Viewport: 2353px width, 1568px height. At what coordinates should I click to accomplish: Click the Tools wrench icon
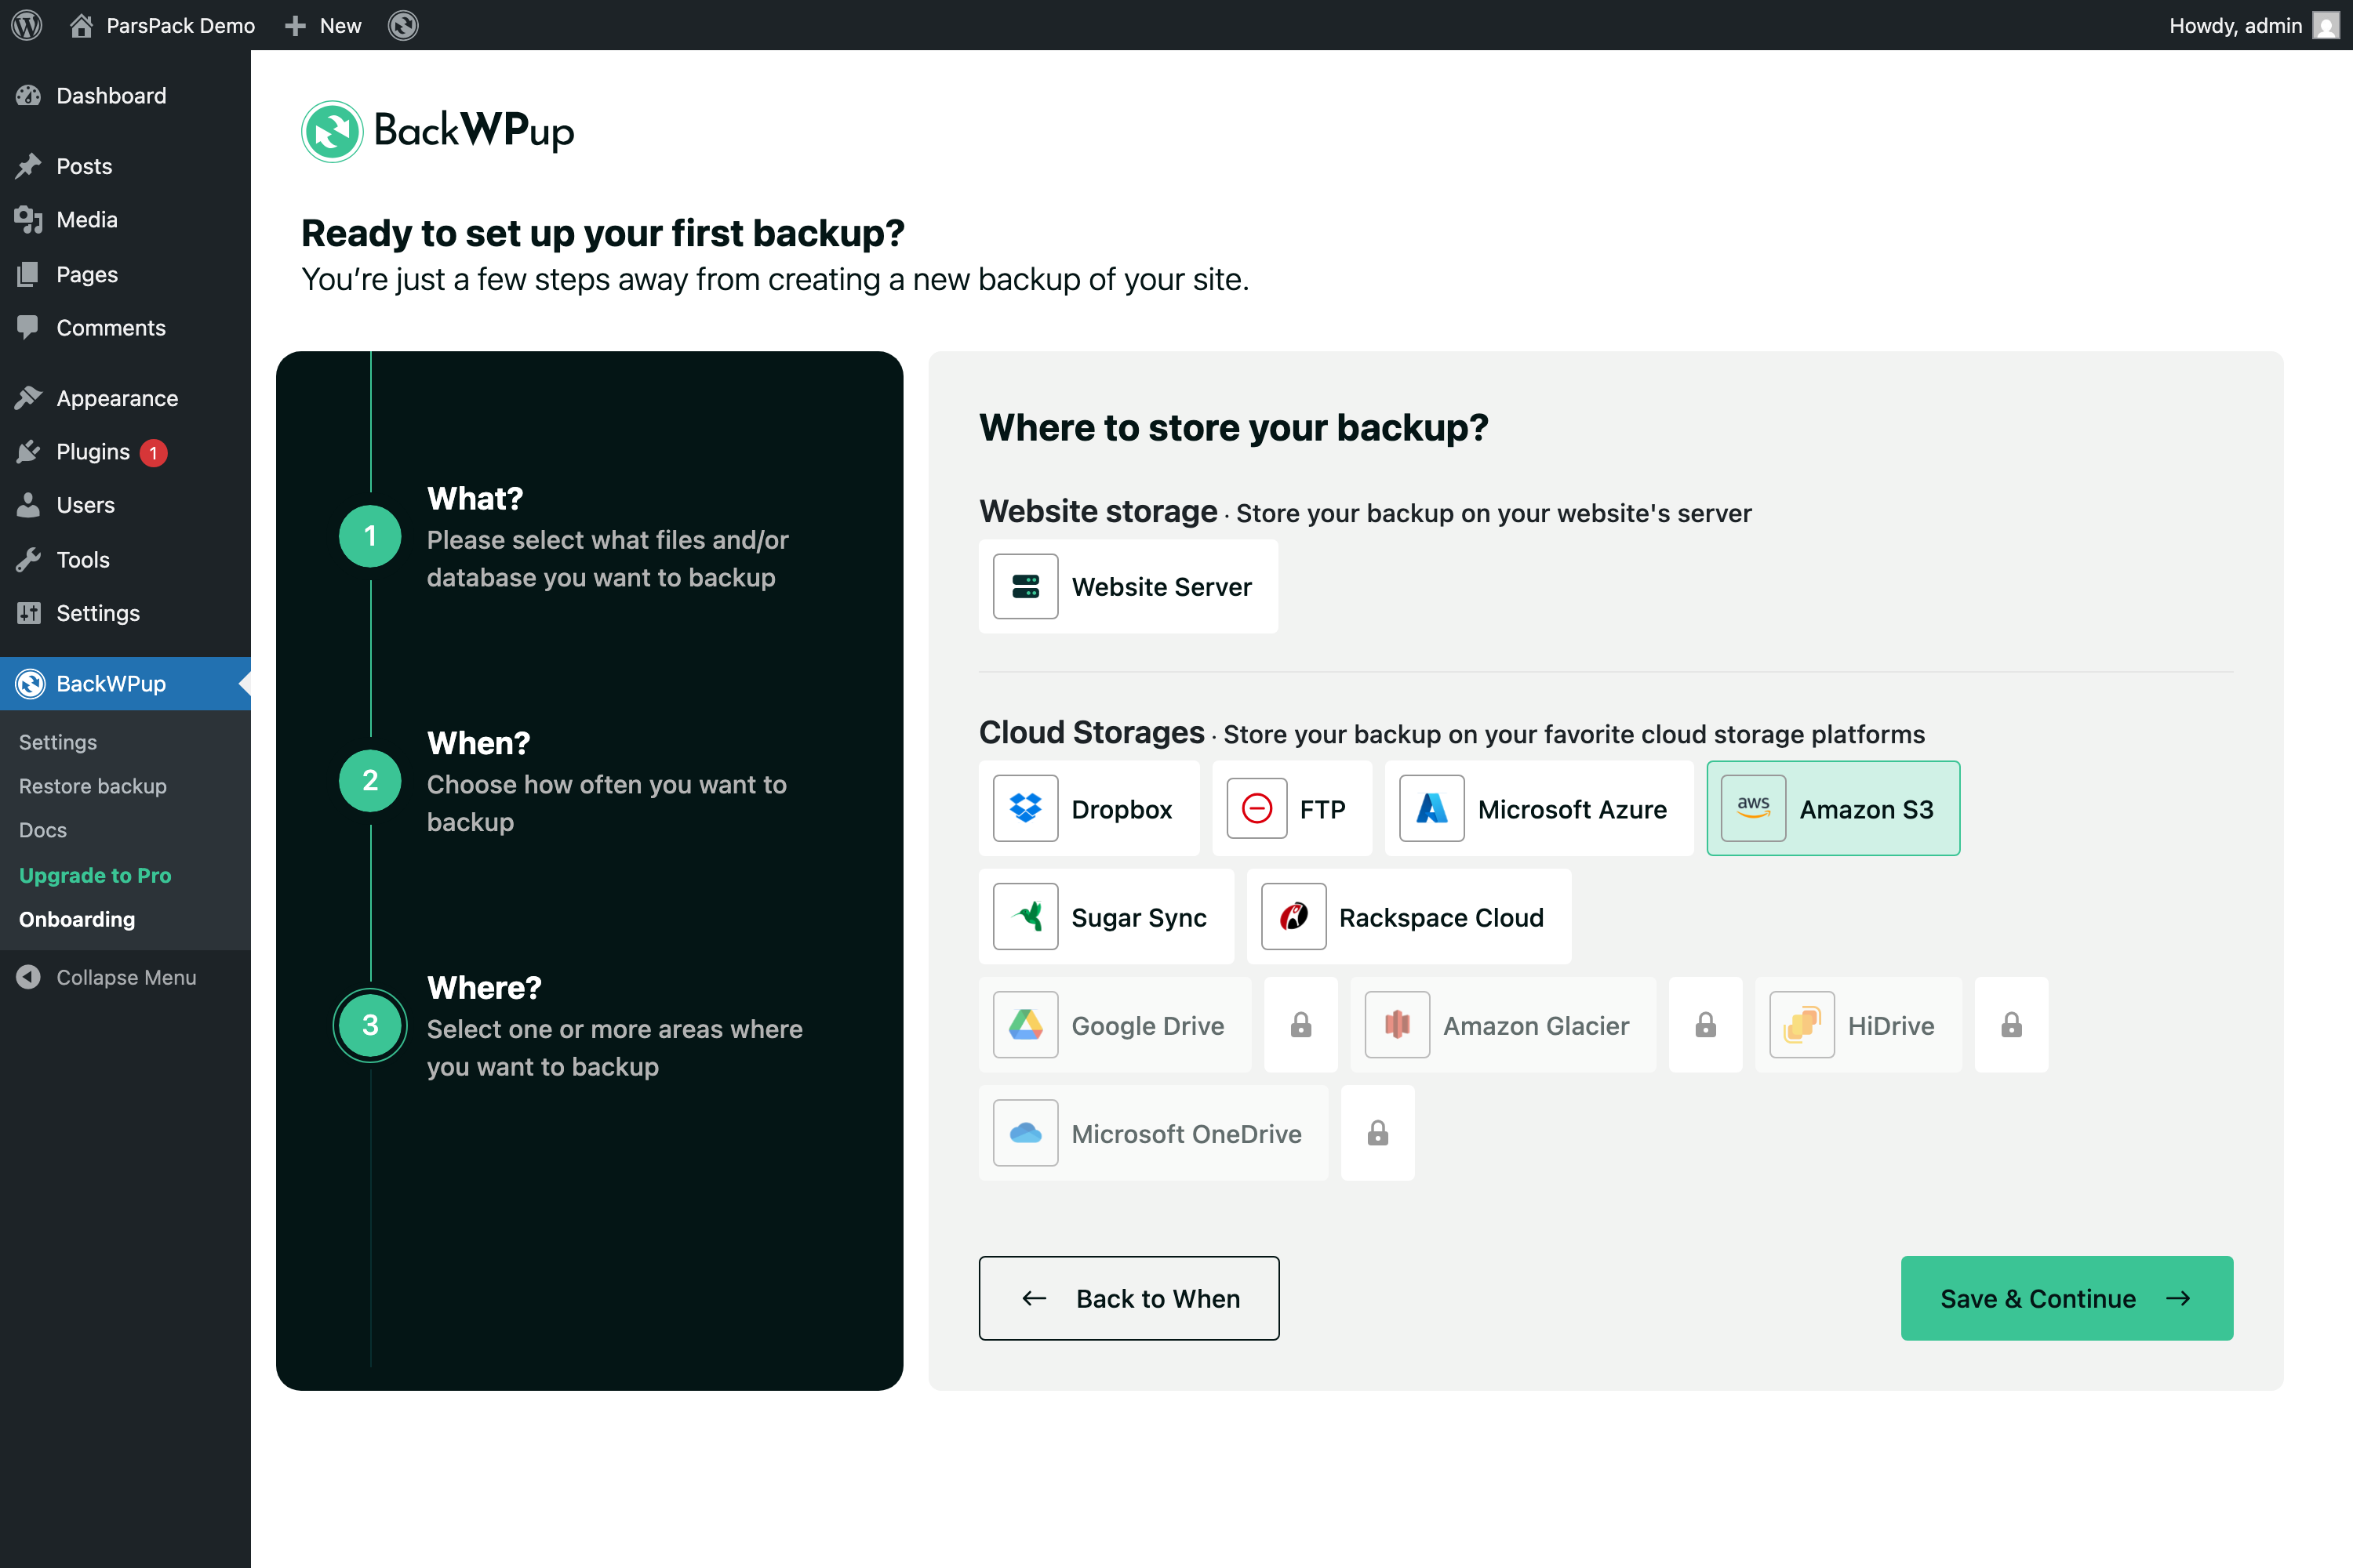click(28, 560)
